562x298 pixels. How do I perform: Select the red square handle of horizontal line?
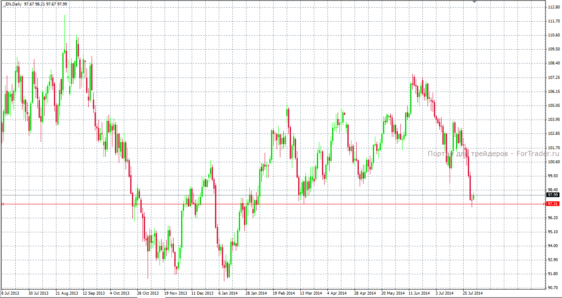[x=3, y=204]
